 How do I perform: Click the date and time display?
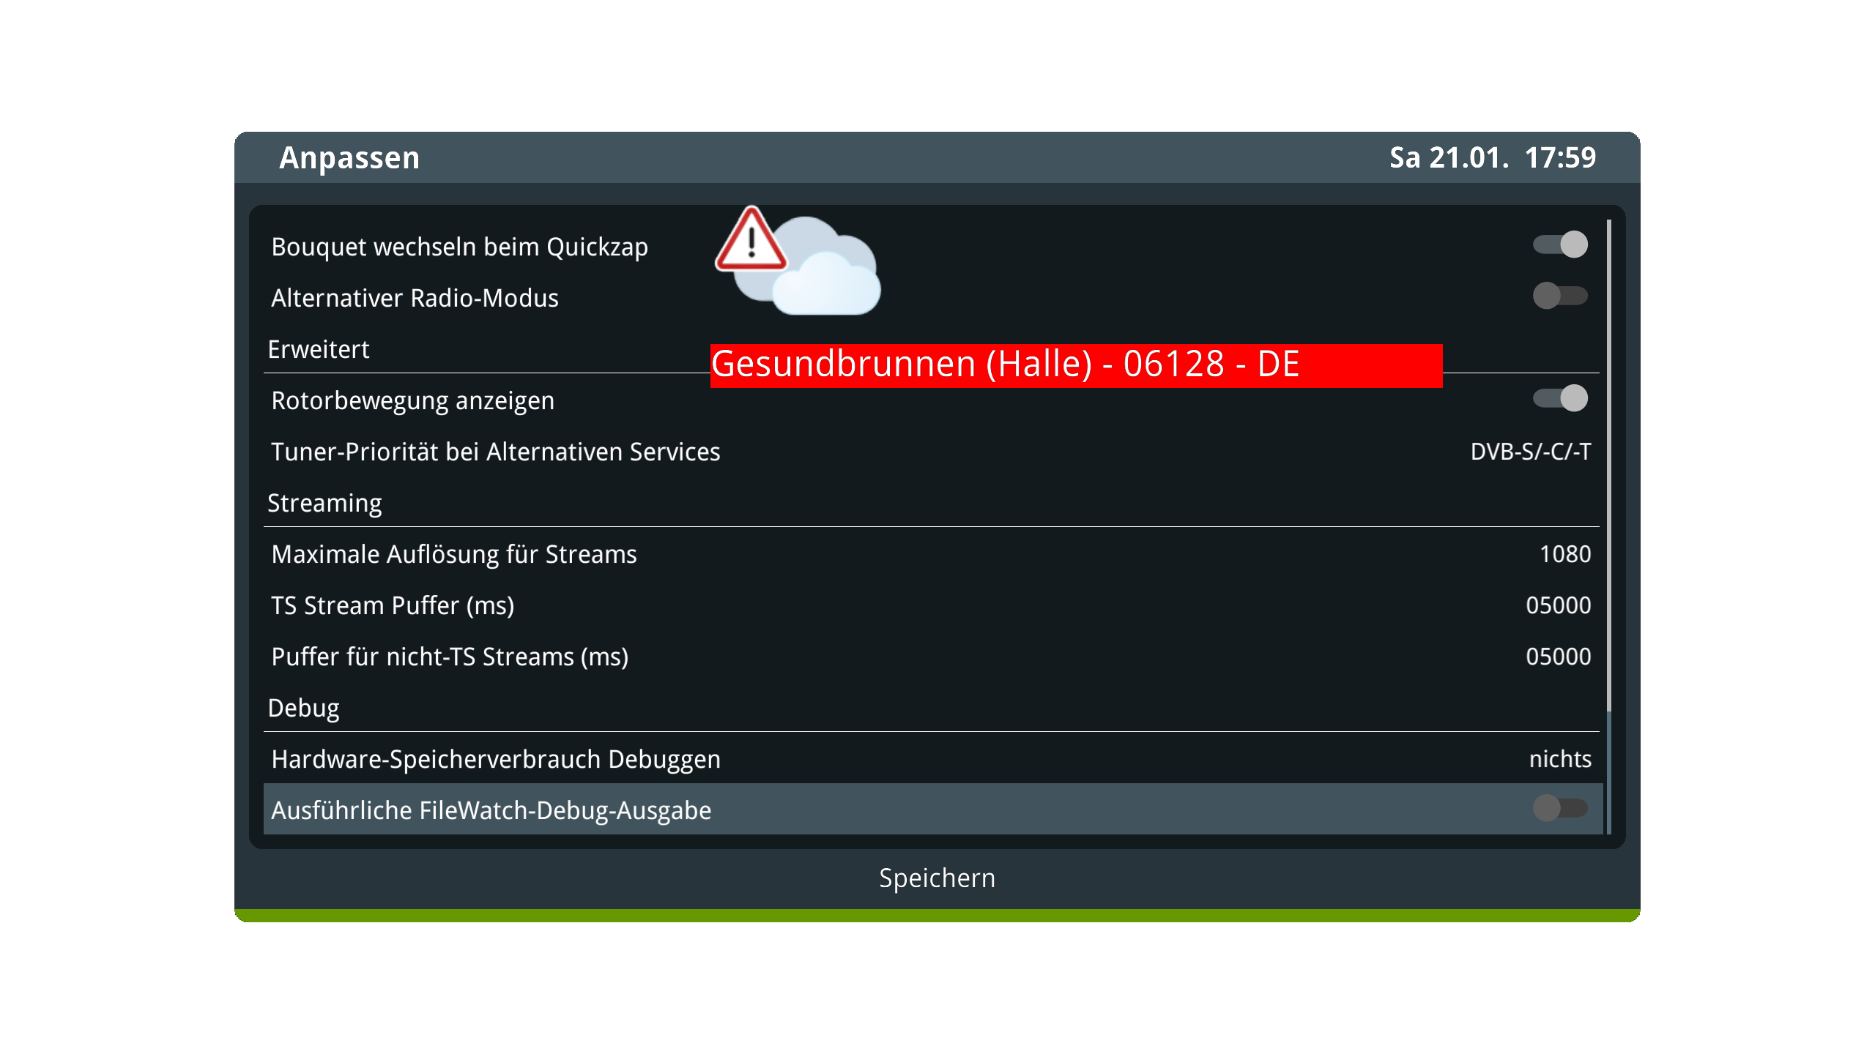1493,157
